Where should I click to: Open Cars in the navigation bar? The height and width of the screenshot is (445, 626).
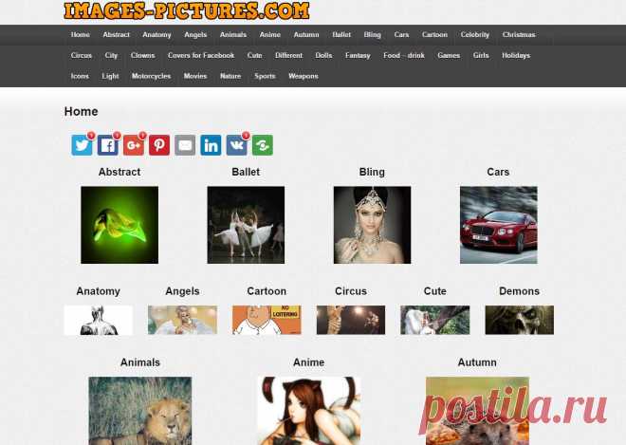pyautogui.click(x=401, y=35)
